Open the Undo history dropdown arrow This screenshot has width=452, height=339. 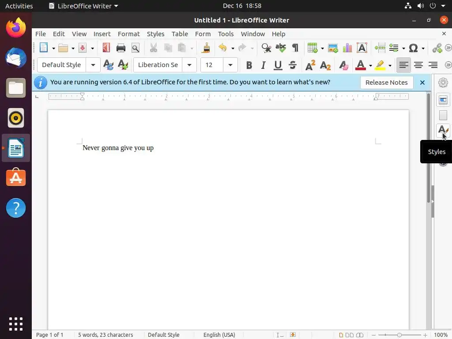coord(233,48)
